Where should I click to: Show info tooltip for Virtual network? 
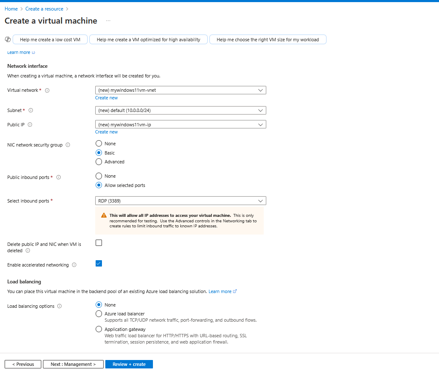[47, 91]
